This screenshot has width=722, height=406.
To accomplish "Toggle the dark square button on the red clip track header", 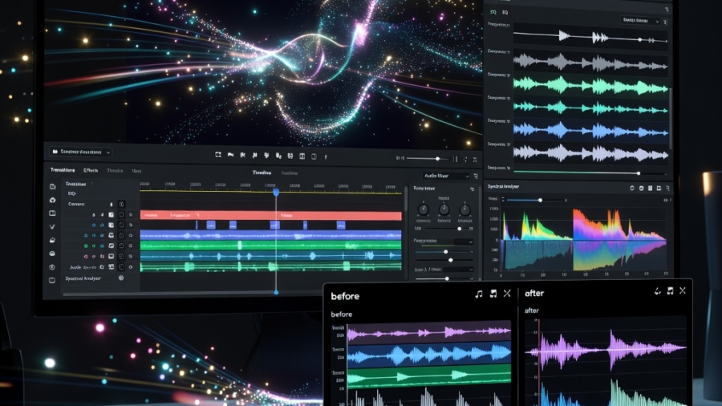I will pyautogui.click(x=121, y=215).
